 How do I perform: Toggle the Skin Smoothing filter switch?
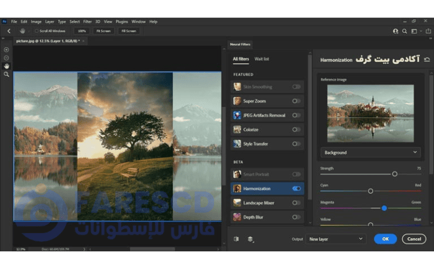pos(296,87)
